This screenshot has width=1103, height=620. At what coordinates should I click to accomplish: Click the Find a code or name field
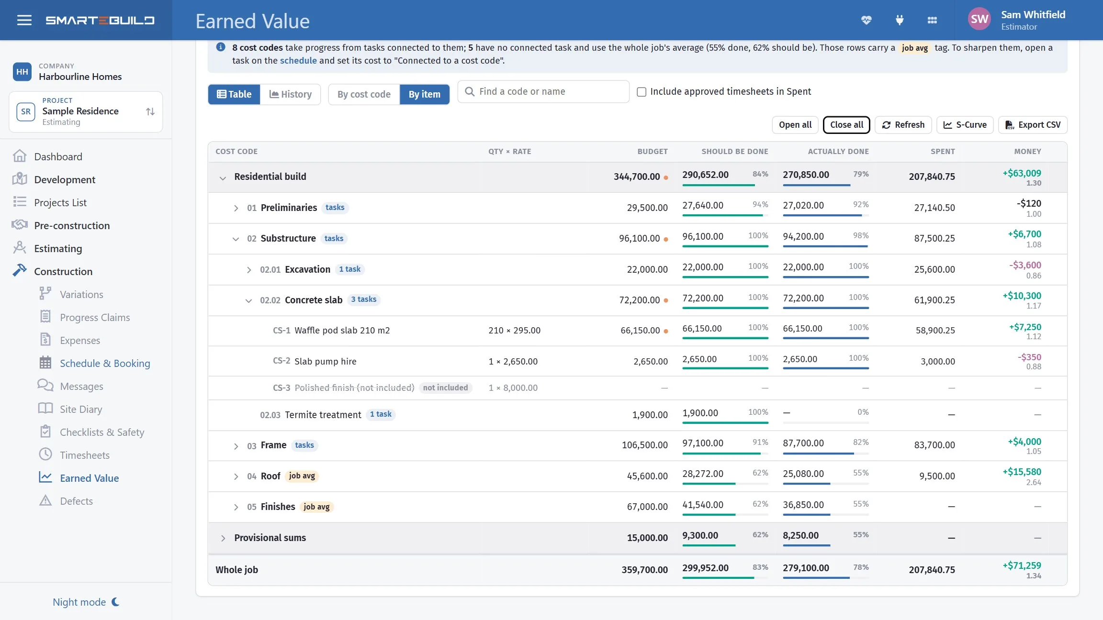(543, 91)
